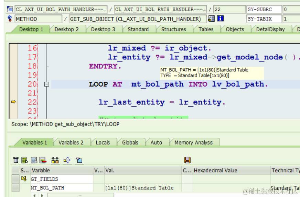Click the program source icon beside CL_AXT_UI_BOL_PATH_HANDLER
This screenshot has height=197, width=300.
(x=10, y=9)
